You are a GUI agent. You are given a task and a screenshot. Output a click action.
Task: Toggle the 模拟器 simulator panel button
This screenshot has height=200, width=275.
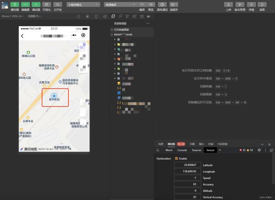[15, 5]
